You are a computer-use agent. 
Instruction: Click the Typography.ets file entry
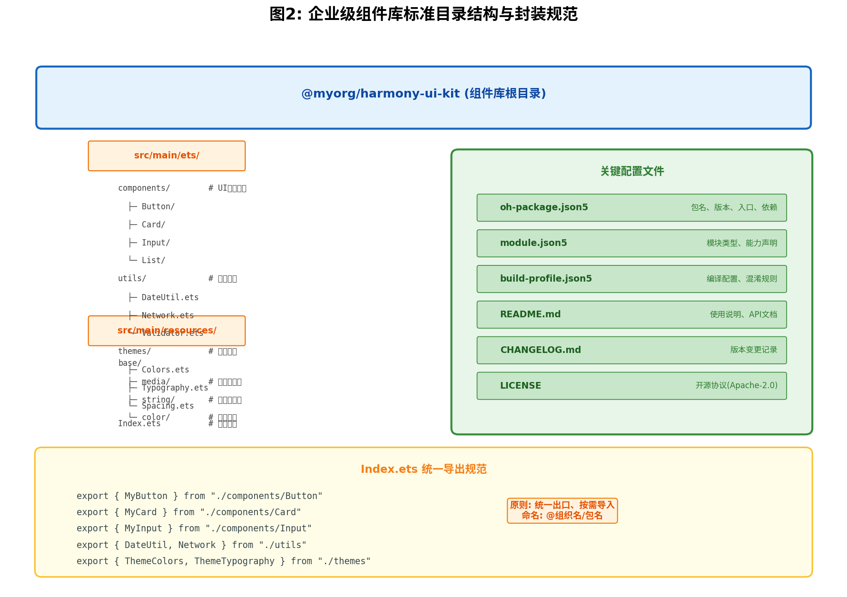175,388
